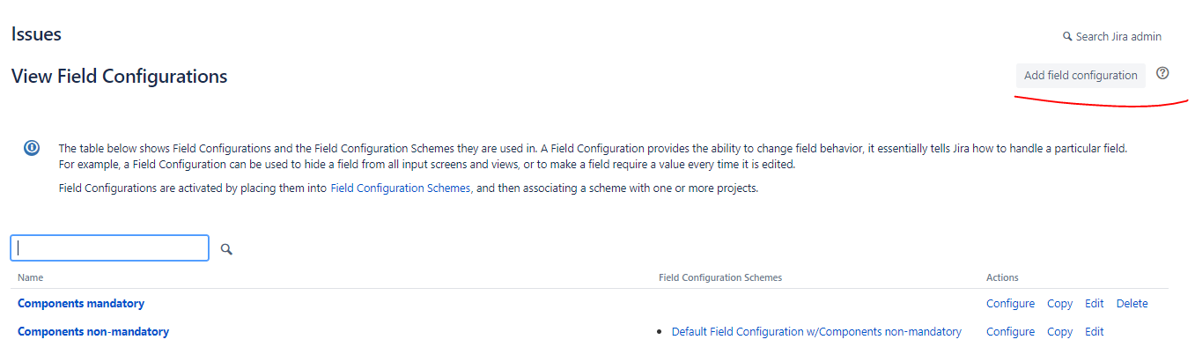
Task: Edit the Components mandatory configuration
Action: tap(1094, 304)
